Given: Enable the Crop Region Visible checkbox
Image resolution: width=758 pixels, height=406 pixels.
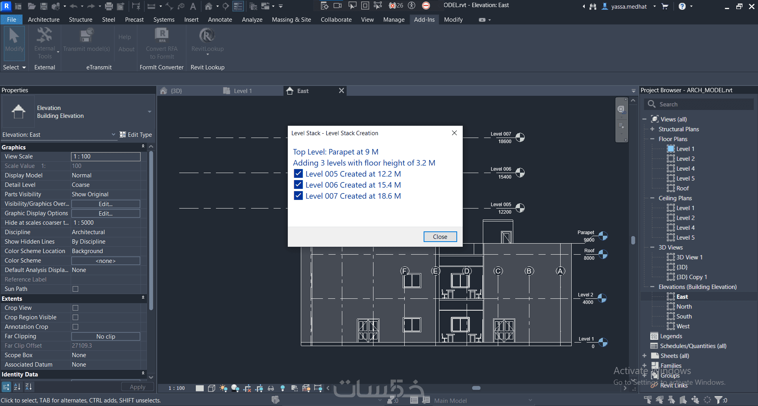Looking at the screenshot, I should click(x=75, y=317).
